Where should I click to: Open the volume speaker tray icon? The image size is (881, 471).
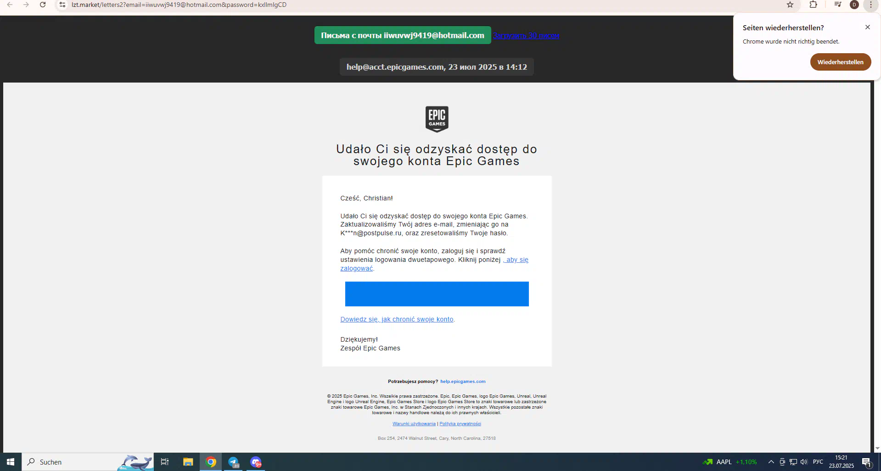[804, 462]
